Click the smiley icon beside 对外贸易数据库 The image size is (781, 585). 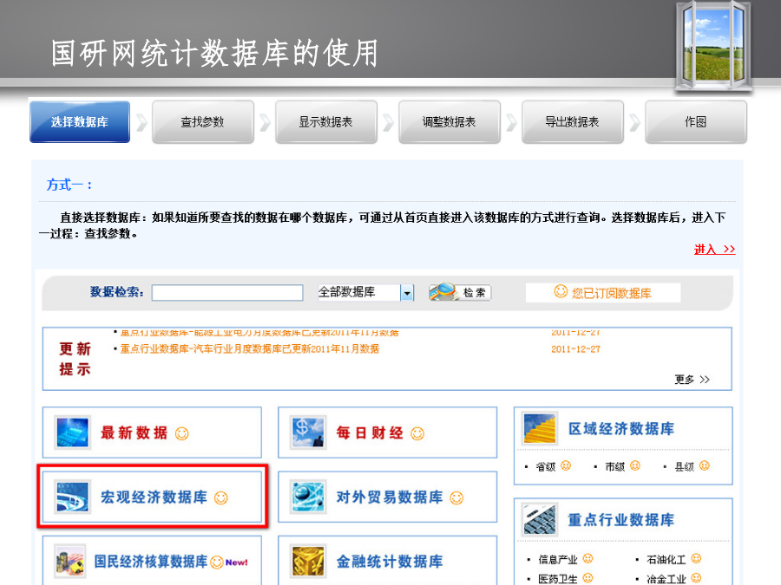456,498
